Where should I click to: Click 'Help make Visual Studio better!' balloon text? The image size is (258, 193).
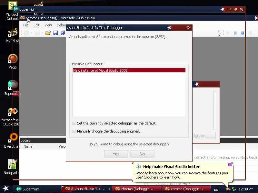coord(172,166)
